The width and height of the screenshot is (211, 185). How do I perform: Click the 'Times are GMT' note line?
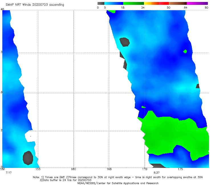(x=117, y=177)
